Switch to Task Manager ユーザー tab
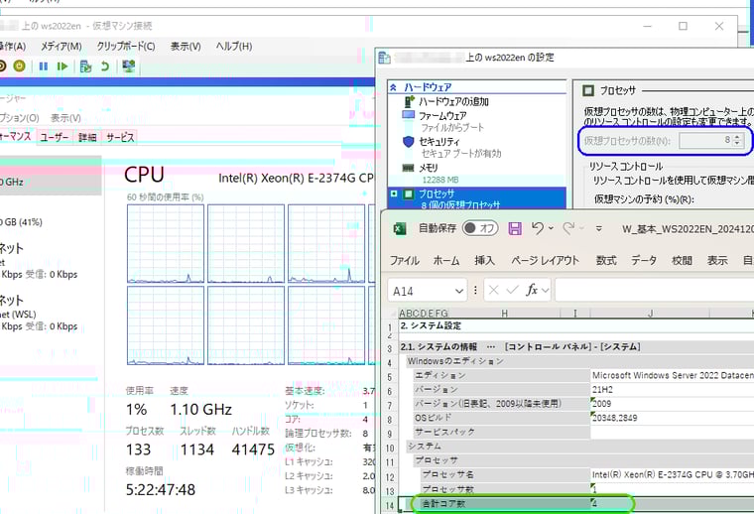Viewport: 754px width, 514px height. [x=55, y=138]
